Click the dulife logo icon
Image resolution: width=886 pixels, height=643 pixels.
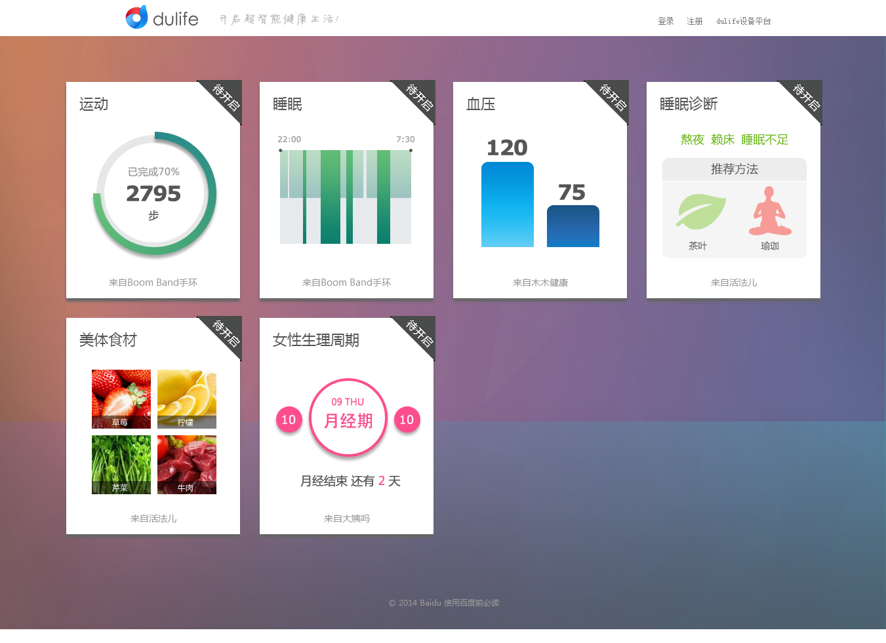point(136,18)
